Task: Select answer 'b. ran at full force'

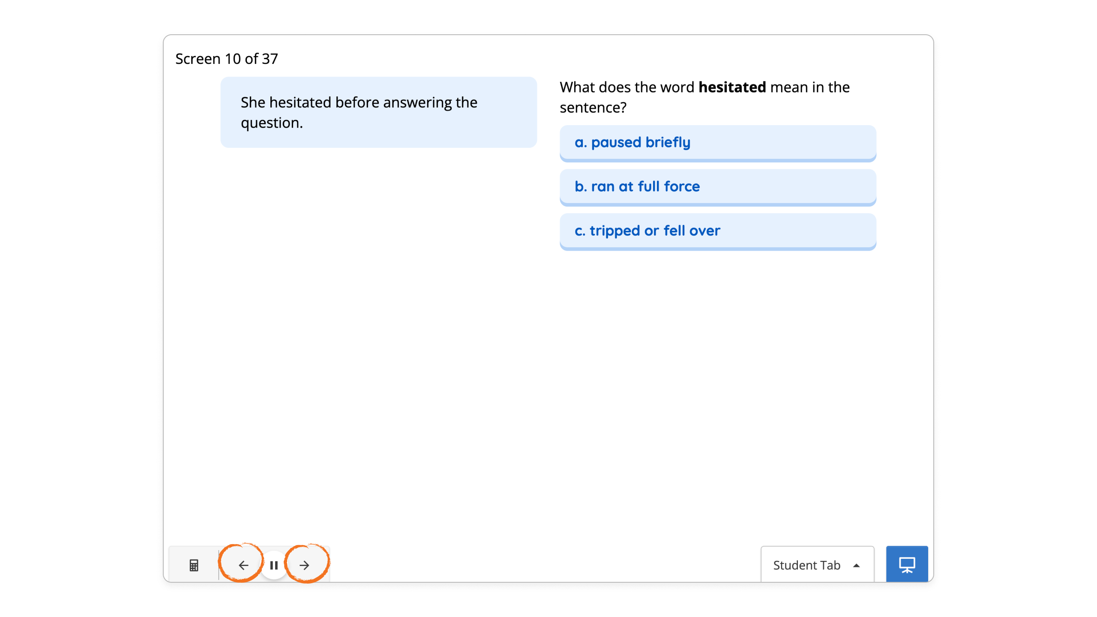Action: (718, 187)
